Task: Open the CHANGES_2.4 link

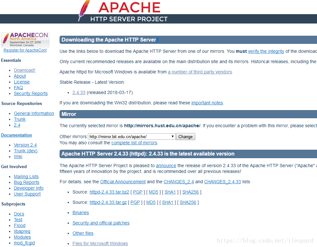Action: point(179,182)
